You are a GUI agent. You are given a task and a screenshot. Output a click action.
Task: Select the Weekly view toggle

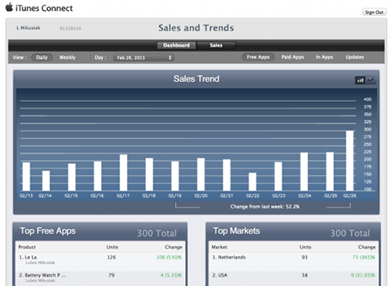pyautogui.click(x=67, y=57)
